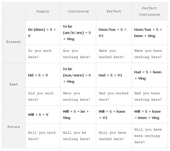Click 'Were you working here?' example
This screenshot has width=170, height=151.
[x=76, y=96]
